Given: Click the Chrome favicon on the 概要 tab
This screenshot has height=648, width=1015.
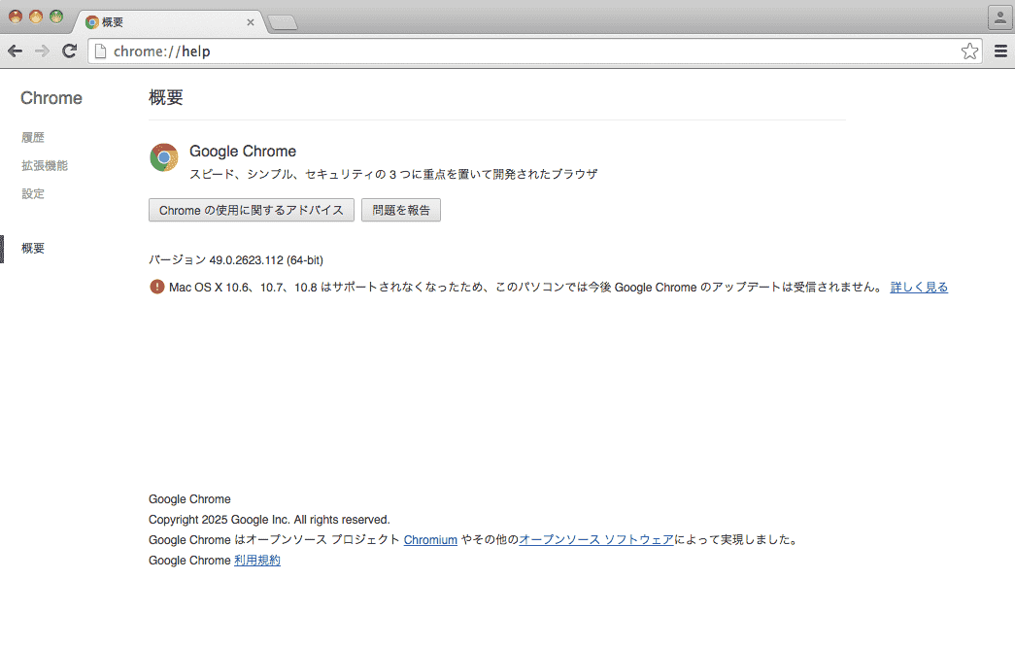Looking at the screenshot, I should (x=92, y=22).
